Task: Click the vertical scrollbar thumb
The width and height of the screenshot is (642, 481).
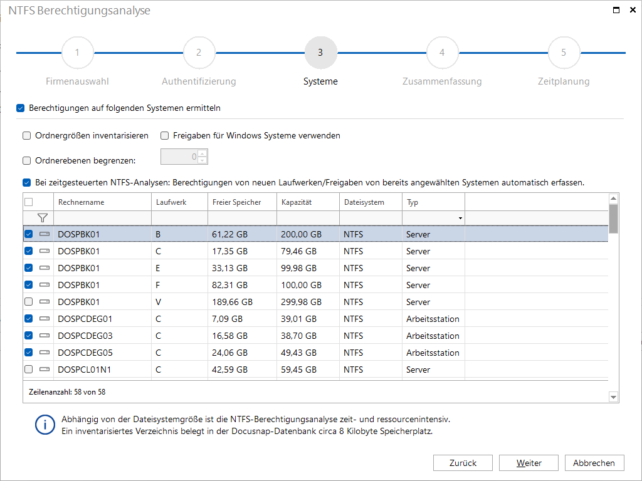Action: pos(613,219)
